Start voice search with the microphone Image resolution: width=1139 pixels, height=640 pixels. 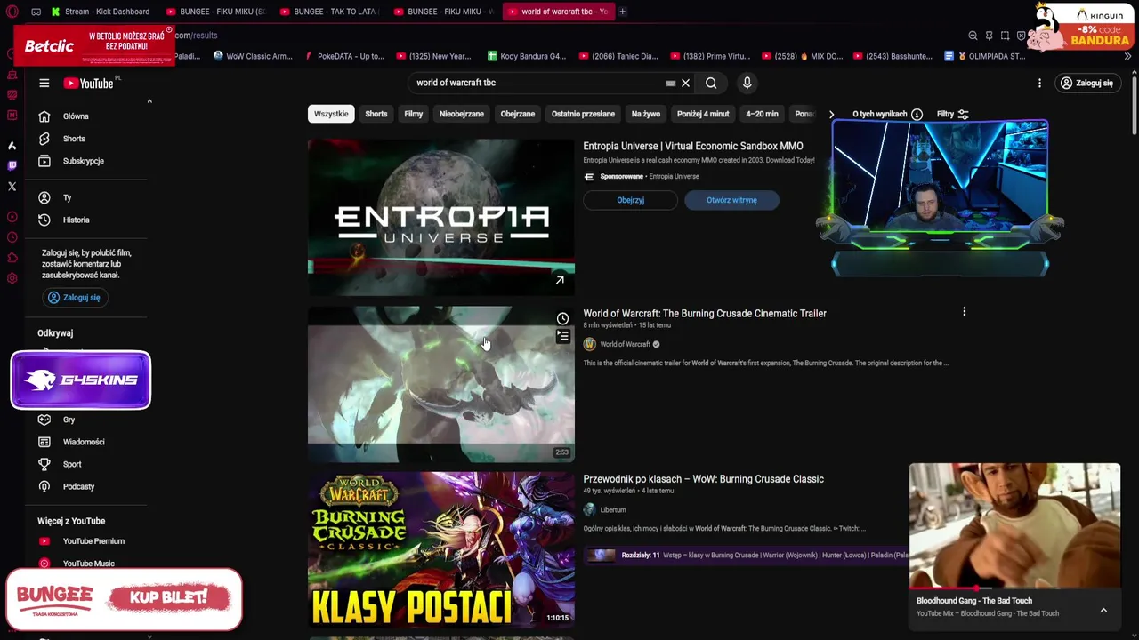coord(747,83)
